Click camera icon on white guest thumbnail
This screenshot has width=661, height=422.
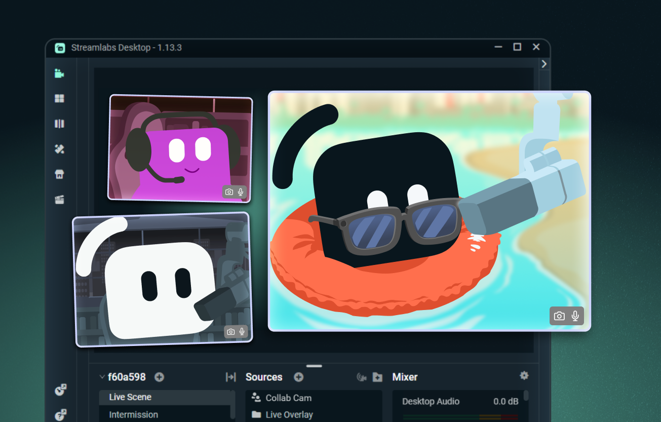[231, 332]
